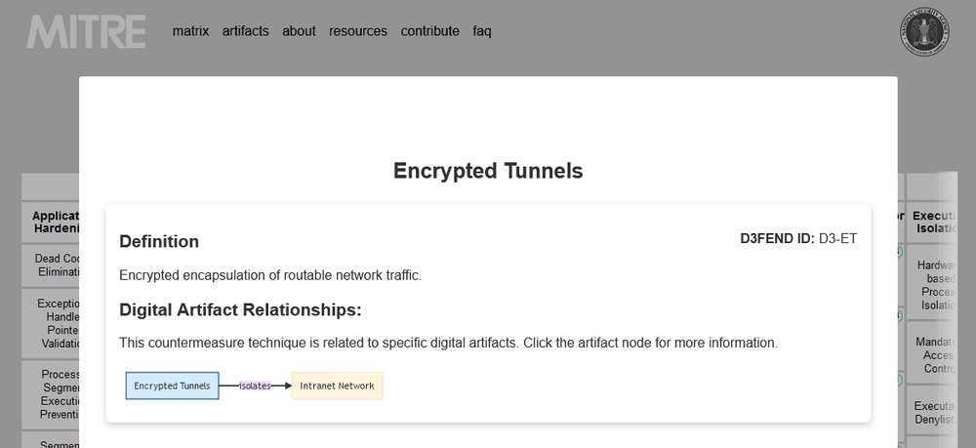Open the matrix menu item
Image resolution: width=976 pixels, height=448 pixels.
pos(190,31)
